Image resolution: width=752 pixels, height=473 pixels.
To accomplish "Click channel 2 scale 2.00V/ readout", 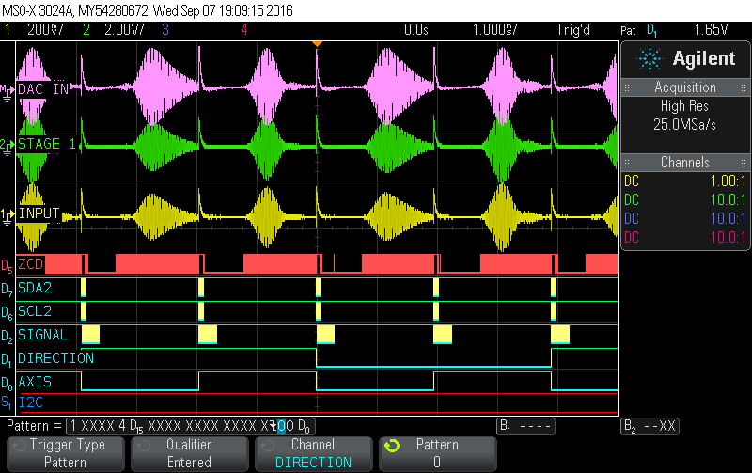I will click(x=124, y=30).
